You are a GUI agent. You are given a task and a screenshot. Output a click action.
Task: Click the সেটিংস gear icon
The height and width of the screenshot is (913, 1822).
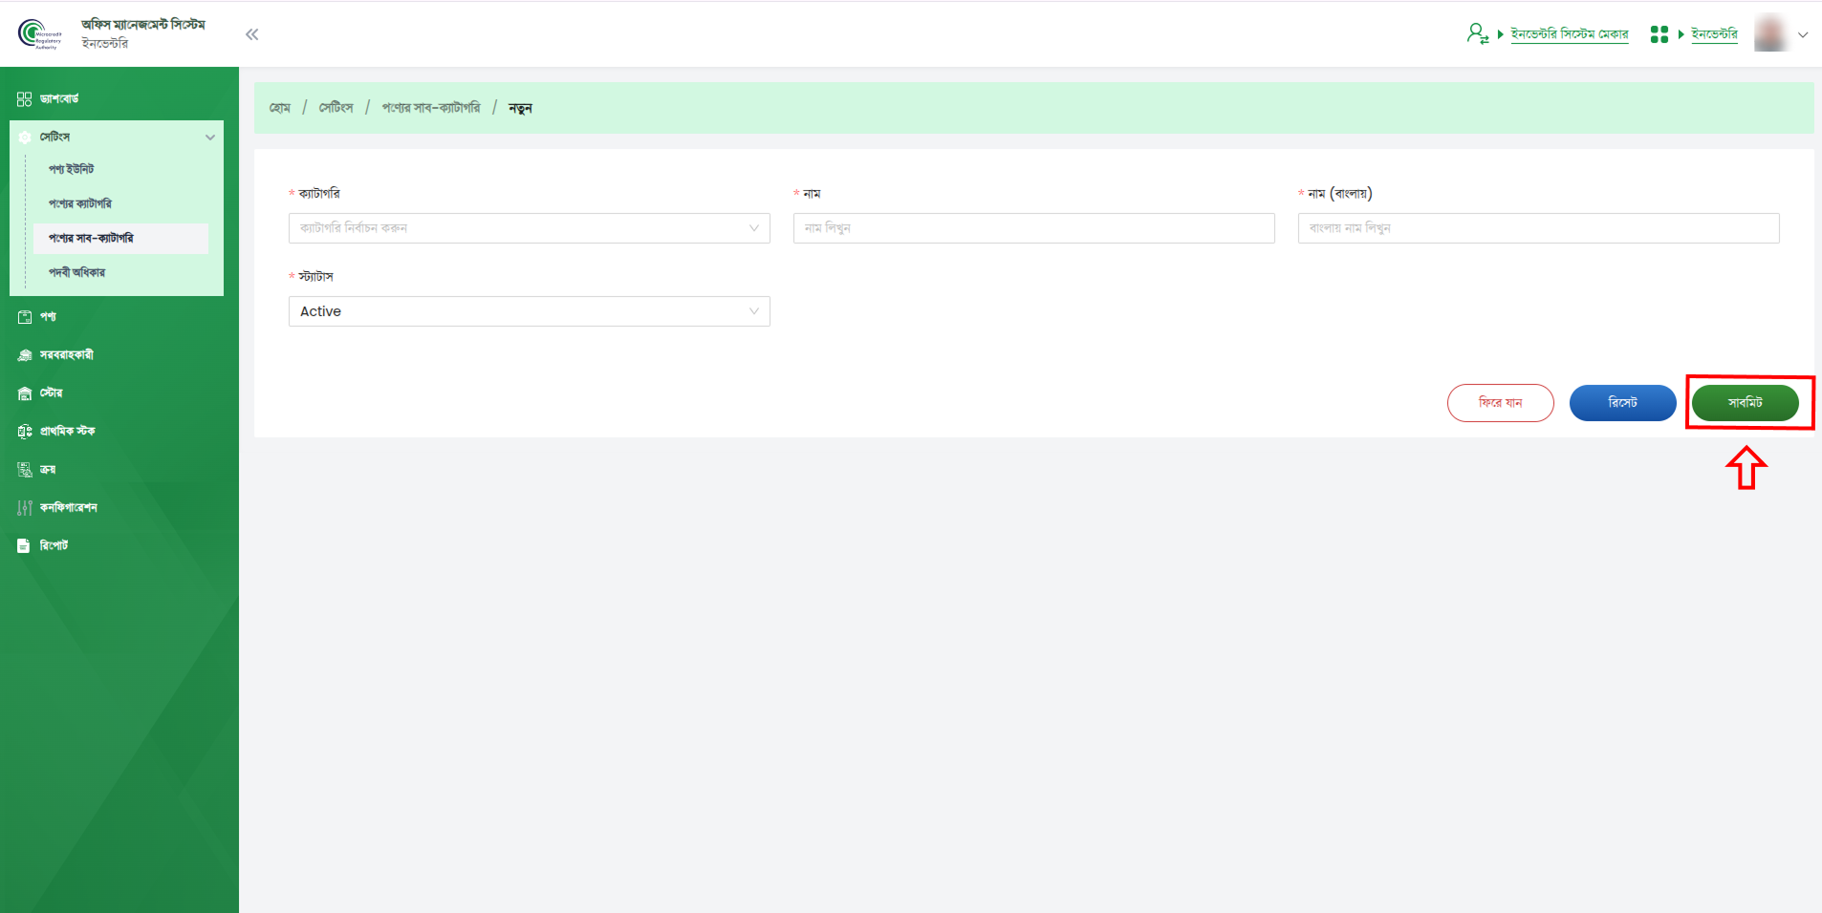coord(25,138)
